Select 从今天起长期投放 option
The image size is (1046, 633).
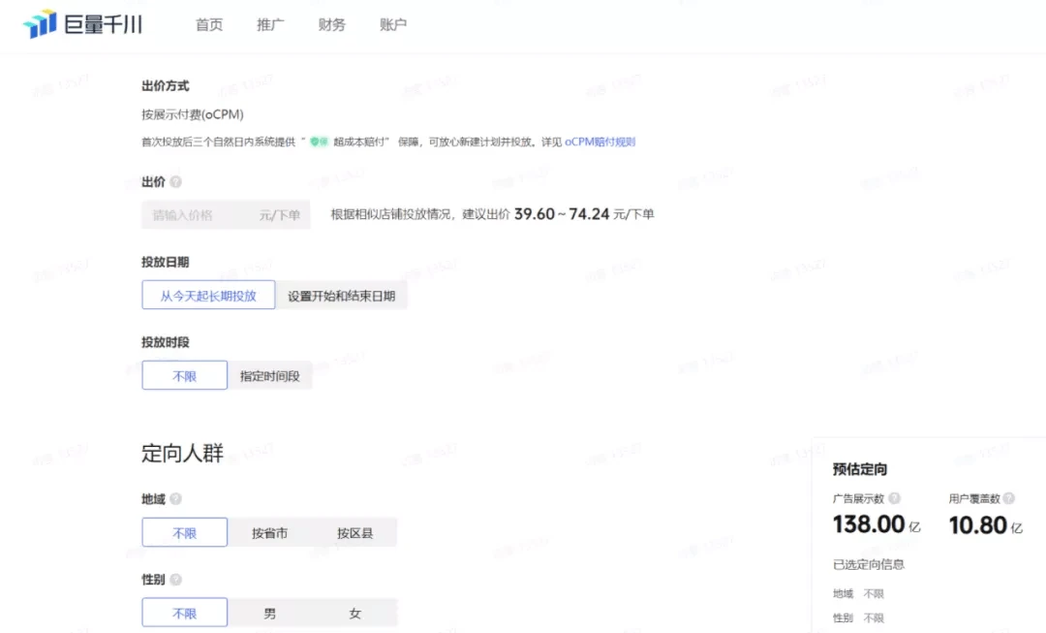tap(208, 296)
